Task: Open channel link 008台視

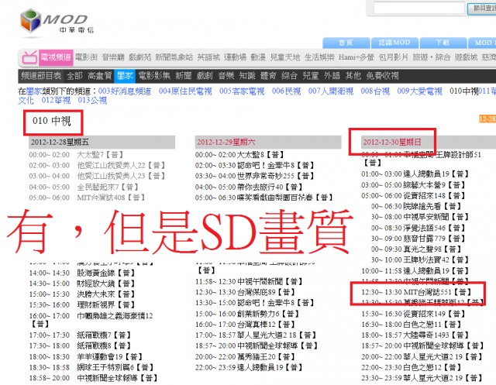Action: pos(375,91)
